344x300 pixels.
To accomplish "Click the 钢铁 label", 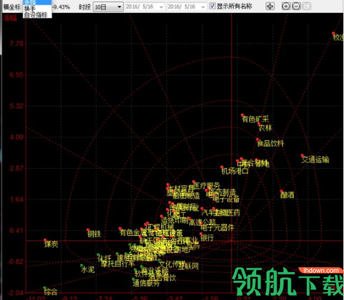I will (x=94, y=234).
